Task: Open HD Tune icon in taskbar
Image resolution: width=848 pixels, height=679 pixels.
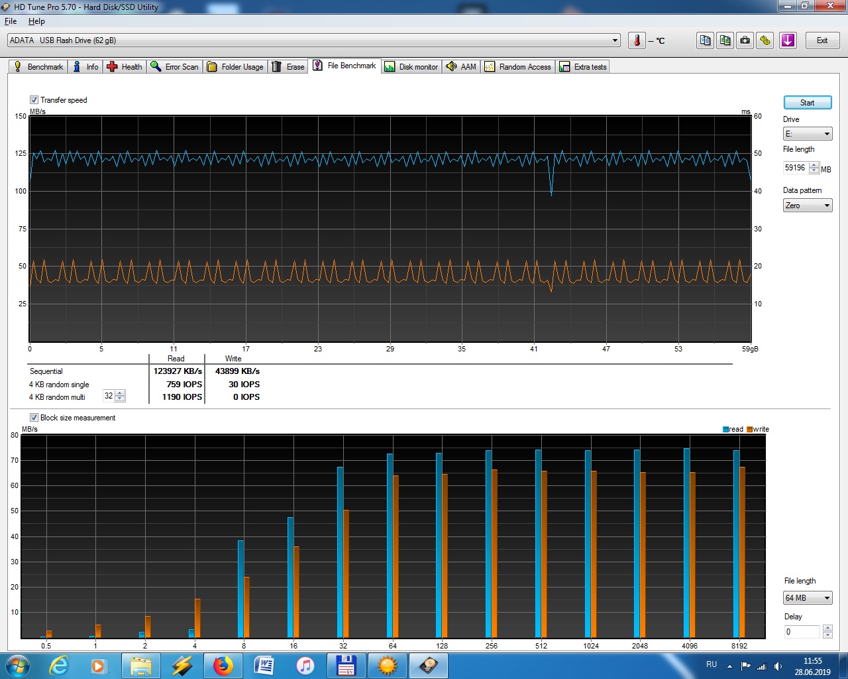Action: point(429,665)
